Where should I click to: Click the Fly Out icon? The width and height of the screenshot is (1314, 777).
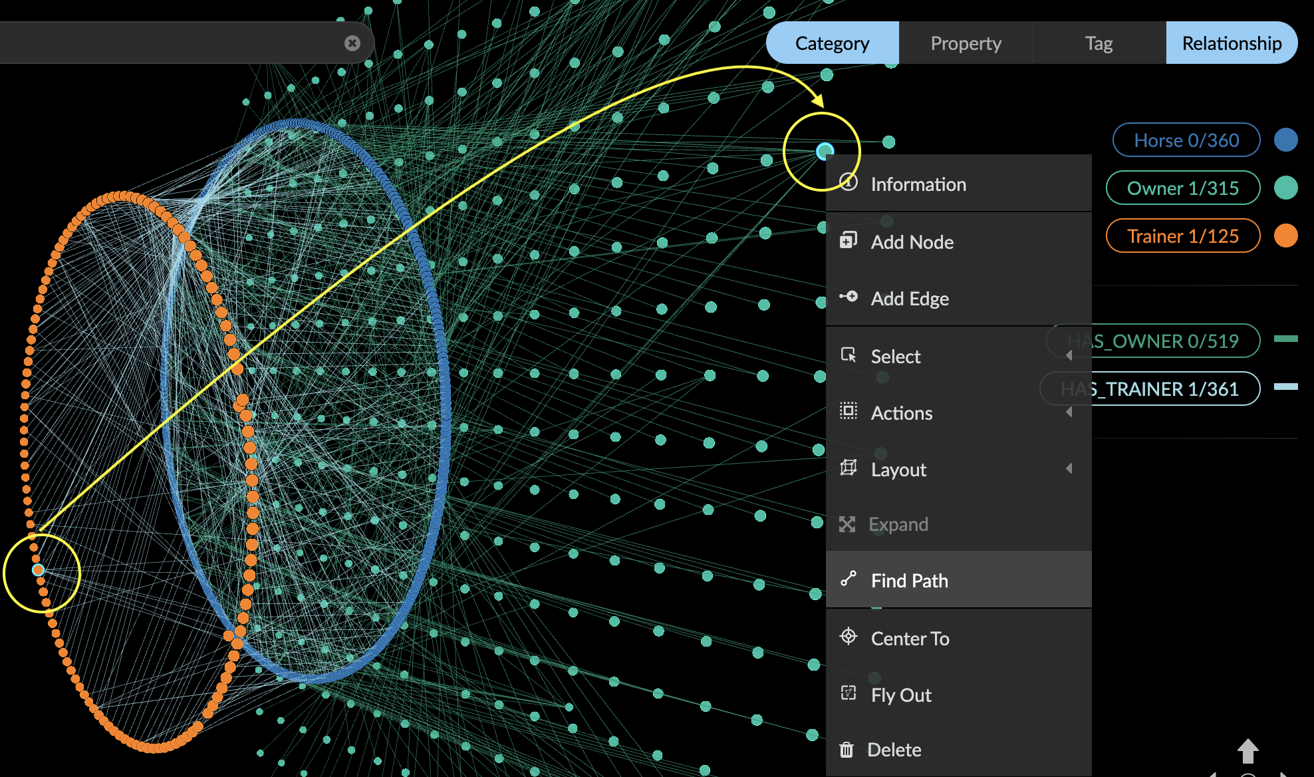849,694
